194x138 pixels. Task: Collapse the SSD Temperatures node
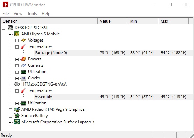coord(17,91)
